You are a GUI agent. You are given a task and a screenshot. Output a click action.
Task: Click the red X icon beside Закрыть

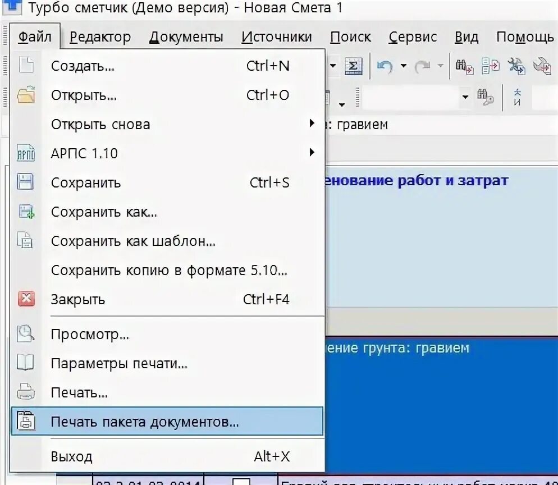pyautogui.click(x=26, y=299)
